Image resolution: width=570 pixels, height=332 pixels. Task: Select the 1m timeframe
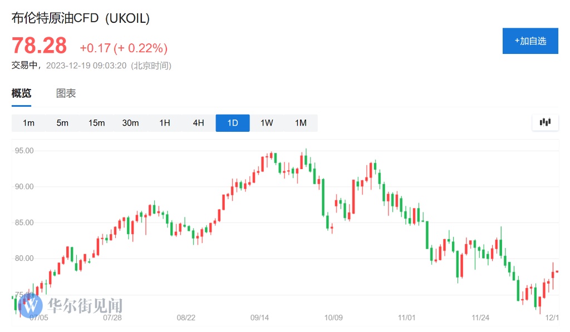click(x=28, y=123)
